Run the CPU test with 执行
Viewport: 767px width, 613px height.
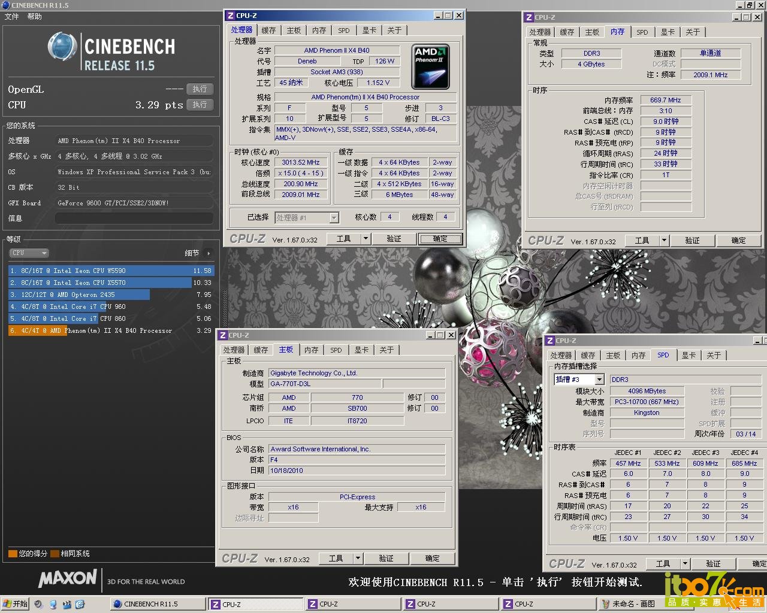200,105
